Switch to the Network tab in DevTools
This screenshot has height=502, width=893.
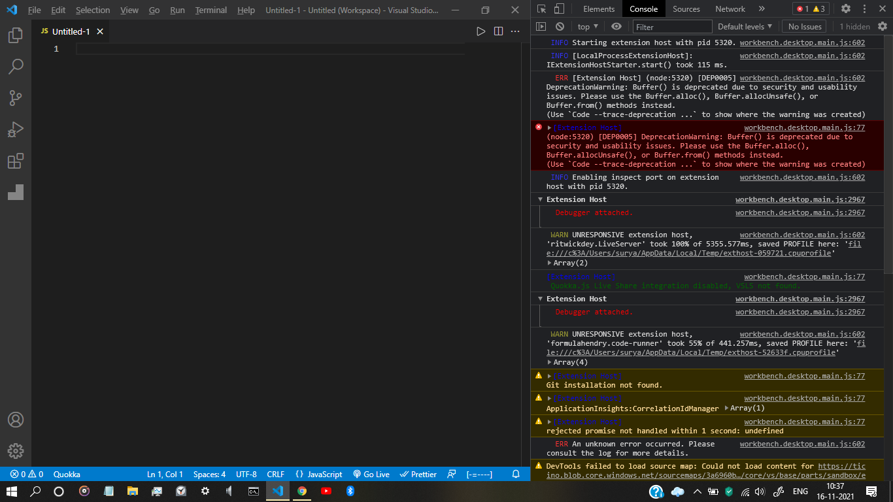pyautogui.click(x=730, y=8)
